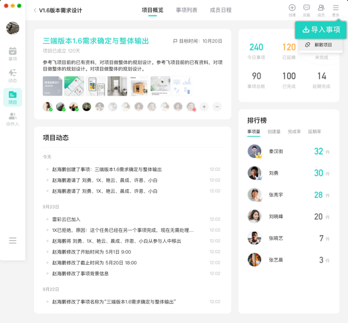Go back with the arrow beside V1.6版本需求设计
The width and height of the screenshot is (348, 323).
coord(35,10)
